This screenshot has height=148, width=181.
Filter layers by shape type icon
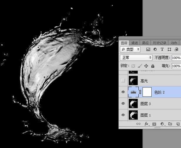(x=169, y=50)
